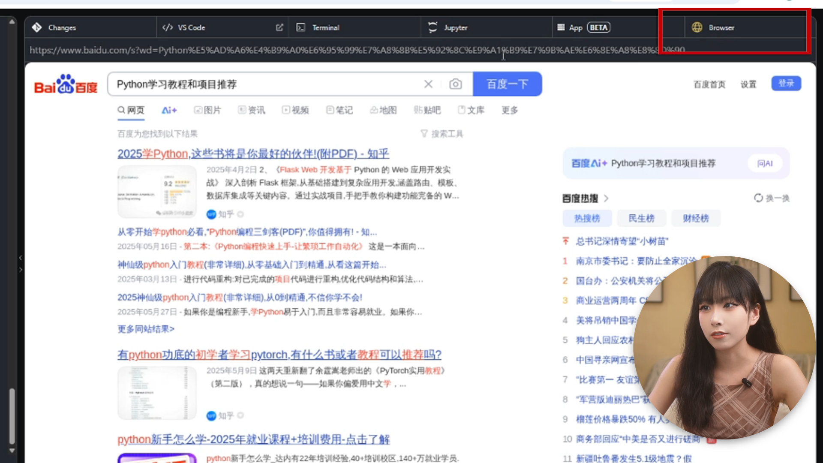Image resolution: width=823 pixels, height=463 pixels.
Task: Expand side panel with right chevron
Action: click(x=20, y=270)
